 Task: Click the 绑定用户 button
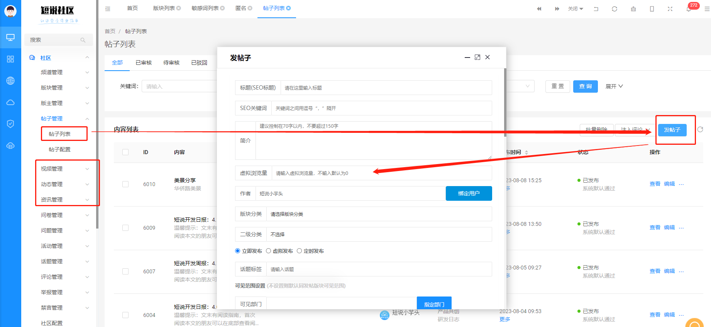coord(469,193)
